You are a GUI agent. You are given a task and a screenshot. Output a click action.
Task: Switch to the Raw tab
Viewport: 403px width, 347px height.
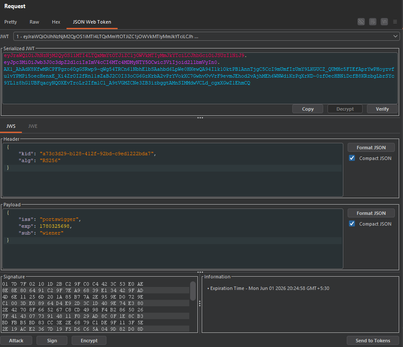(x=34, y=22)
